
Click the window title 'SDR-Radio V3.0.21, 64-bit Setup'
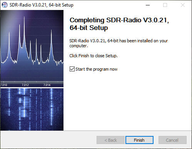(42, 5)
